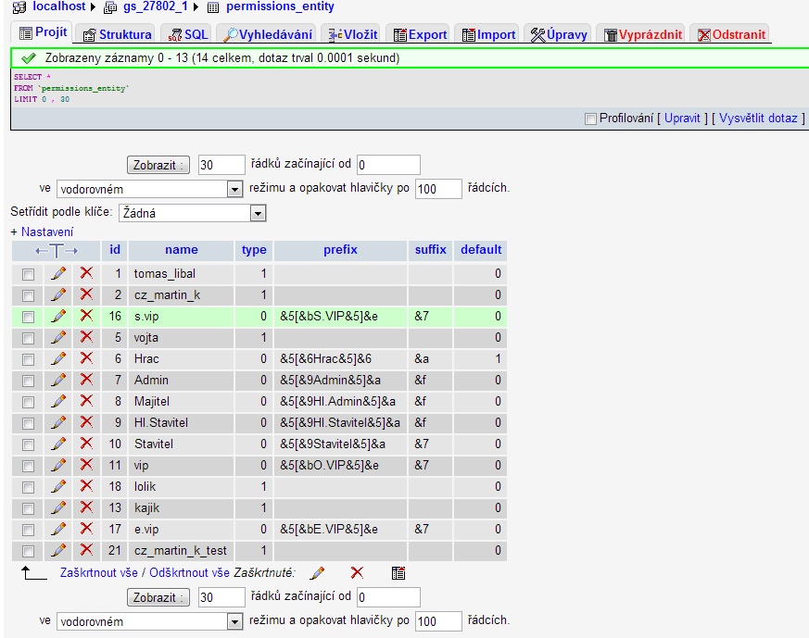Edit the Hl.Stavitel row pencil icon
Image resolution: width=809 pixels, height=638 pixels.
[58, 422]
